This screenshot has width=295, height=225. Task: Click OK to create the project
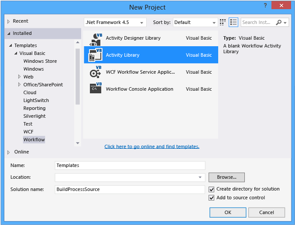(x=228, y=212)
